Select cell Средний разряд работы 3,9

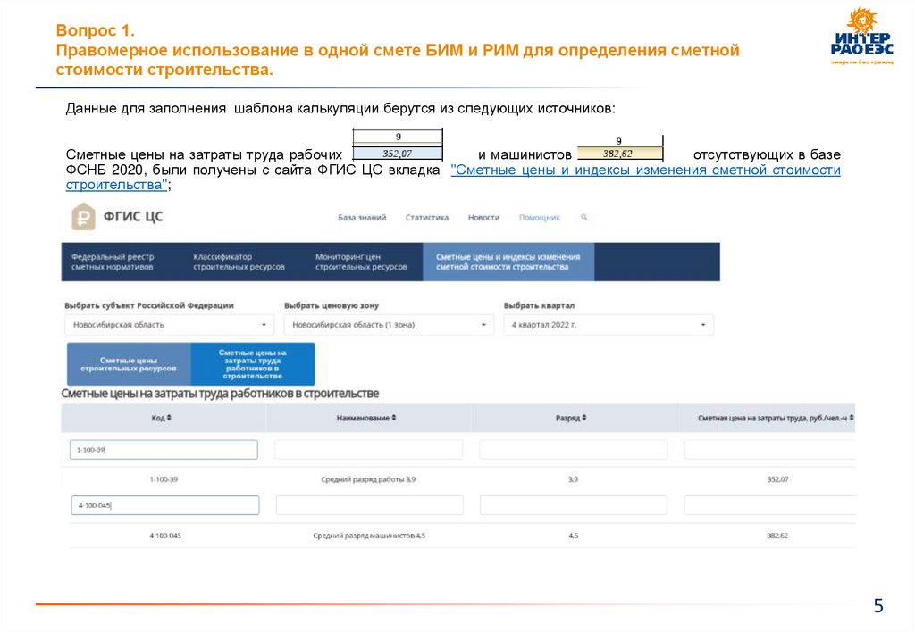coord(368,479)
